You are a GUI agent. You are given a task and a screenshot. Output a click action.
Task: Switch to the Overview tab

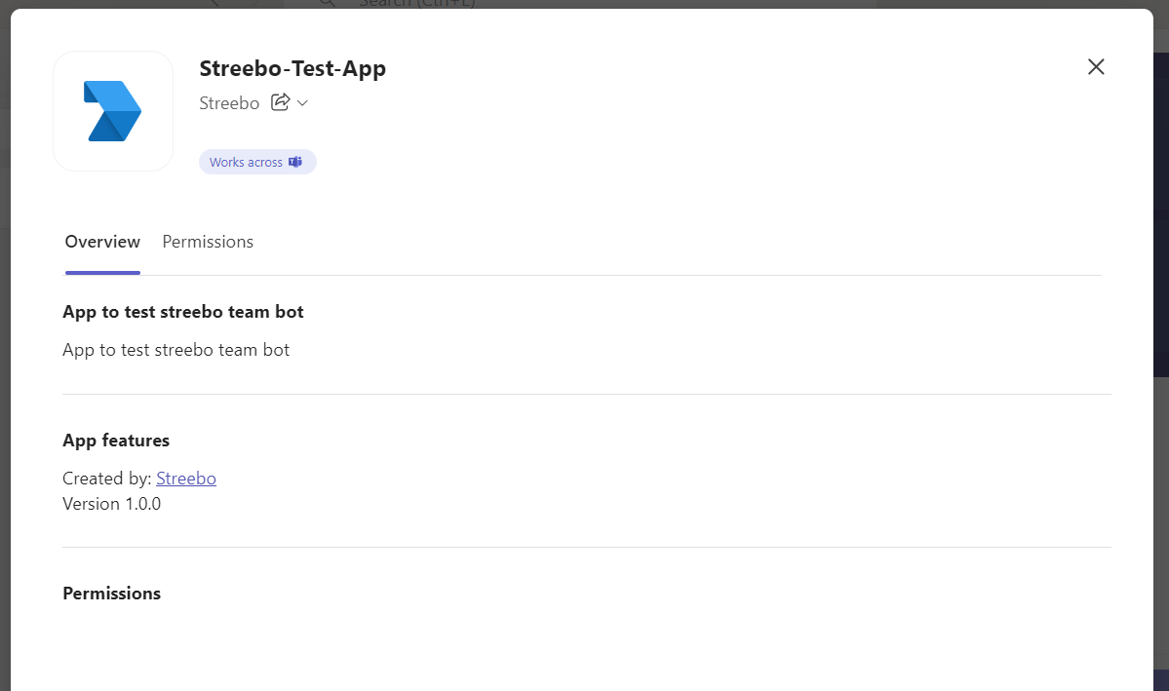click(102, 242)
